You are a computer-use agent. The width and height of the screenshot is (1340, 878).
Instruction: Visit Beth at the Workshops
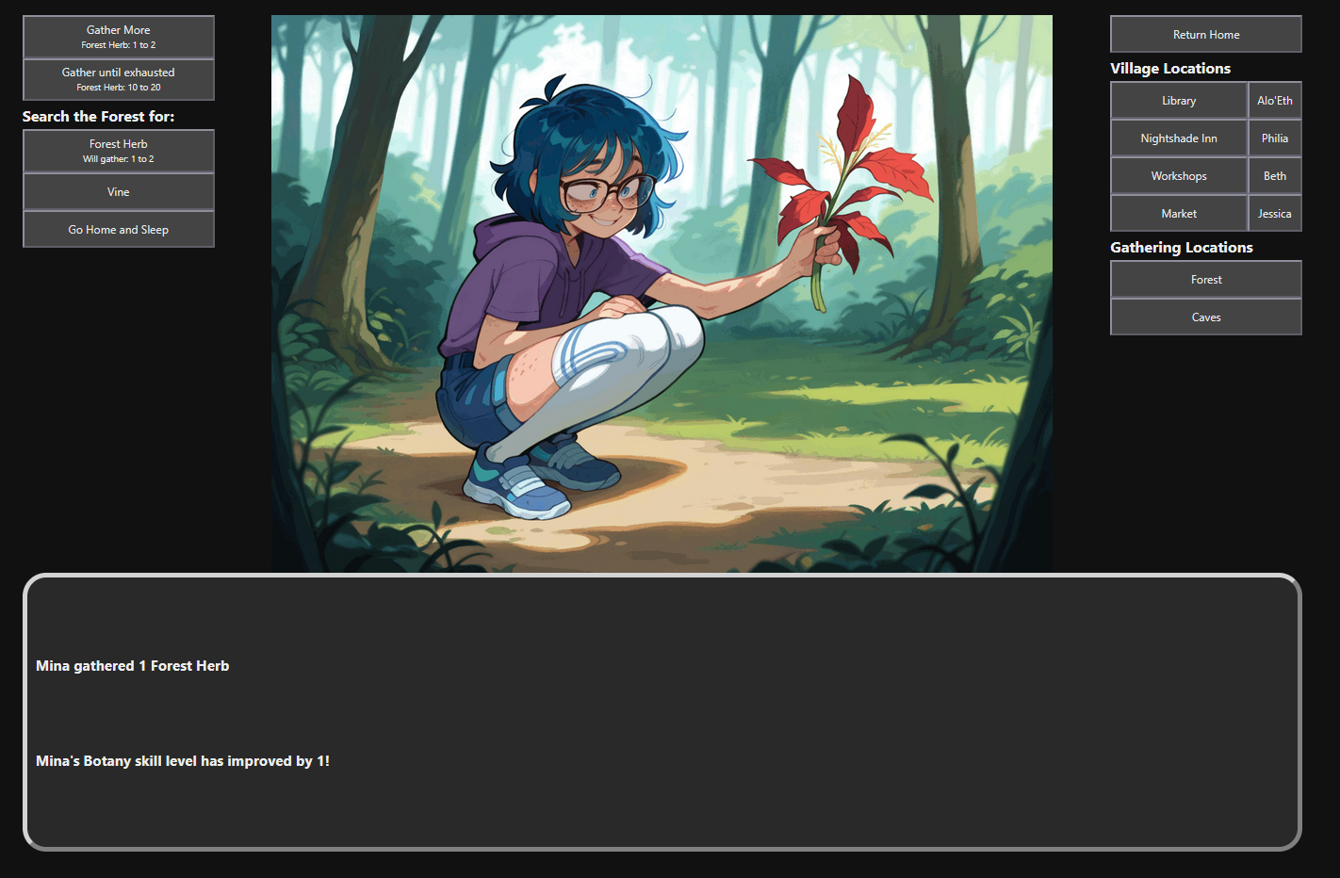1275,175
